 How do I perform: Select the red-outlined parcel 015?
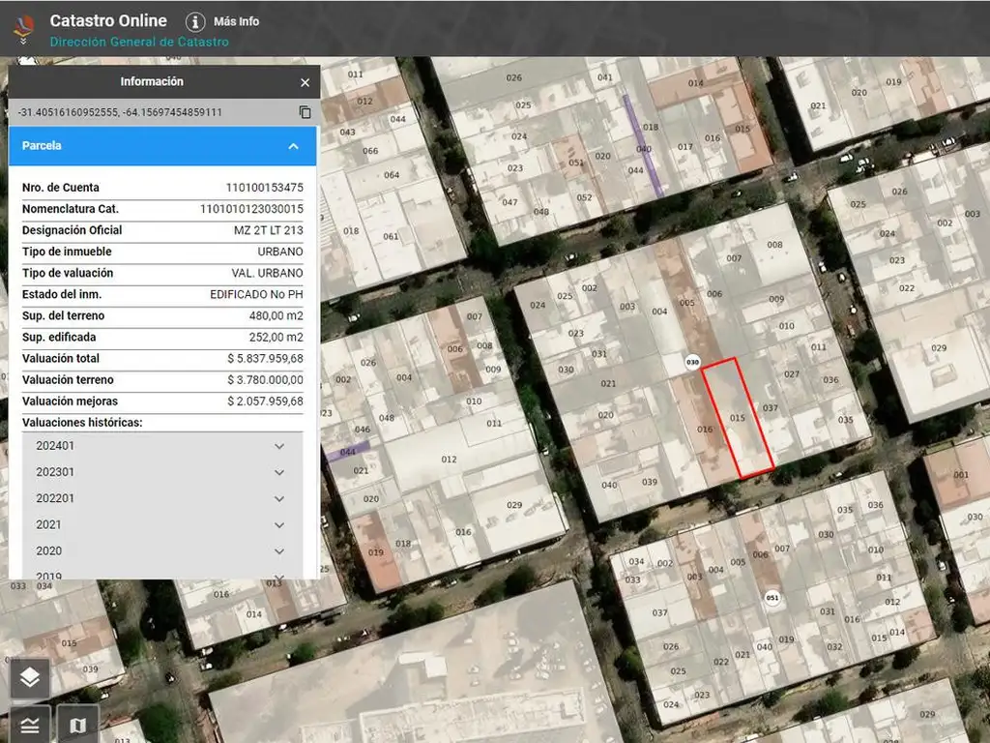(x=738, y=418)
